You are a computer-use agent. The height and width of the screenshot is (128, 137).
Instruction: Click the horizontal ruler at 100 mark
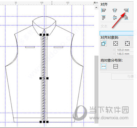pyautogui.click(x=41, y=3)
